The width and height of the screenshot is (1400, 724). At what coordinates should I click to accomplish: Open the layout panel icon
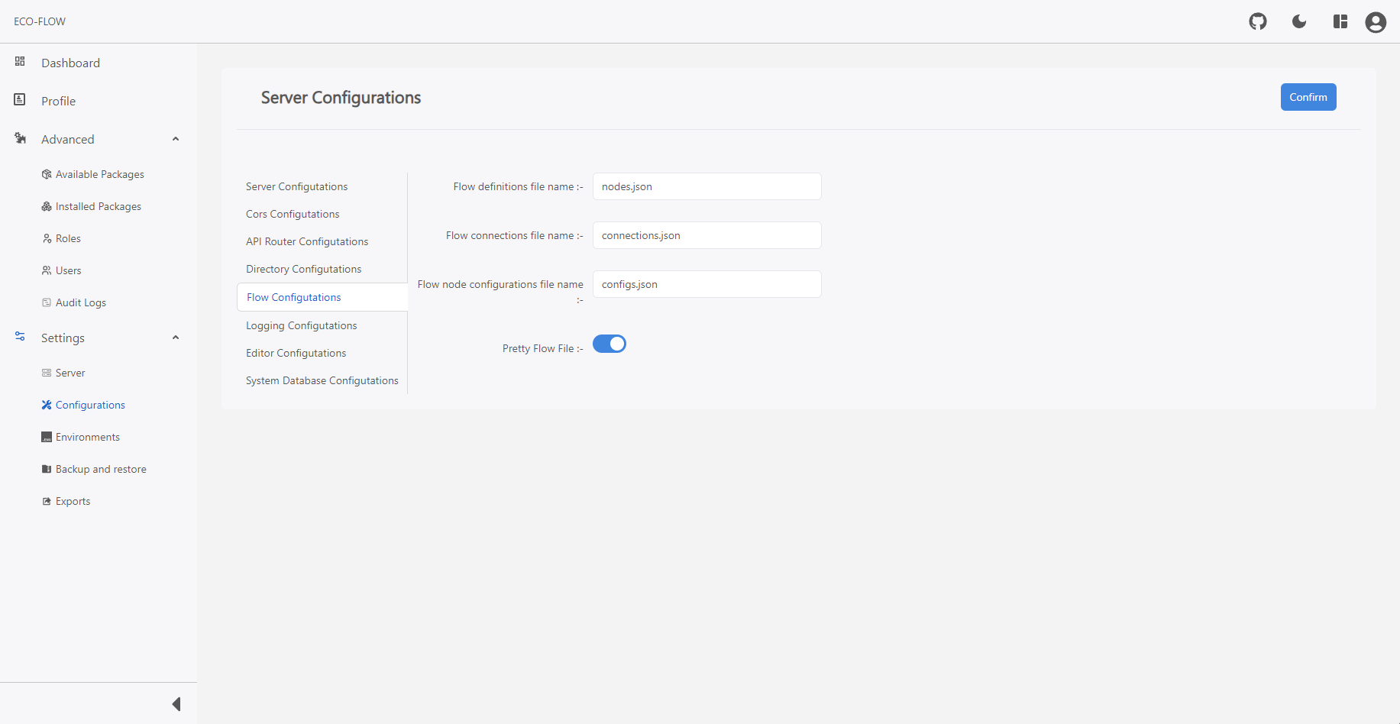coord(1340,21)
